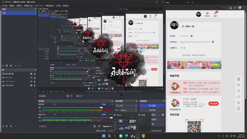The image size is (247, 139).
Task: Toggle lock on 文本 (GDI+) source
Action: [x=35, y=86]
